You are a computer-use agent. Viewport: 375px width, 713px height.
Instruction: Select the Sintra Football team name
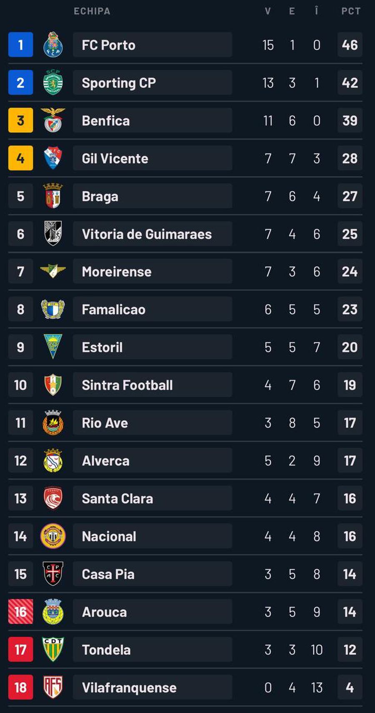click(127, 385)
